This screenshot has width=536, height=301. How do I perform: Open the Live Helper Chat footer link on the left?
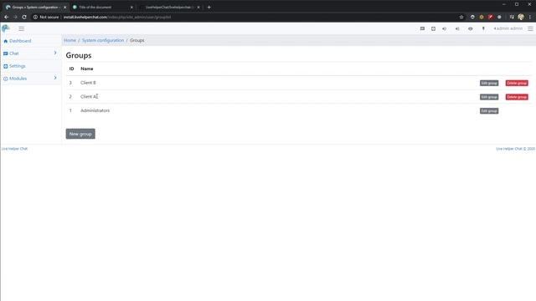click(14, 149)
